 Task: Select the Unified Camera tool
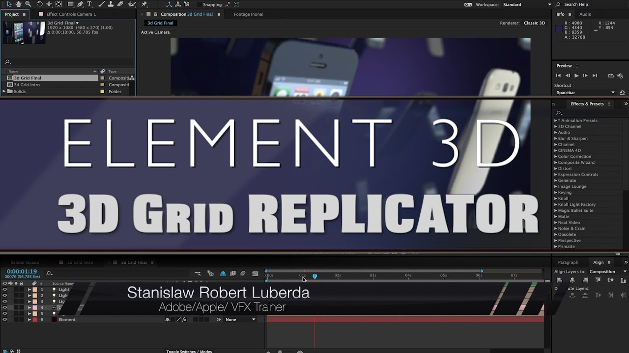tap(49, 4)
